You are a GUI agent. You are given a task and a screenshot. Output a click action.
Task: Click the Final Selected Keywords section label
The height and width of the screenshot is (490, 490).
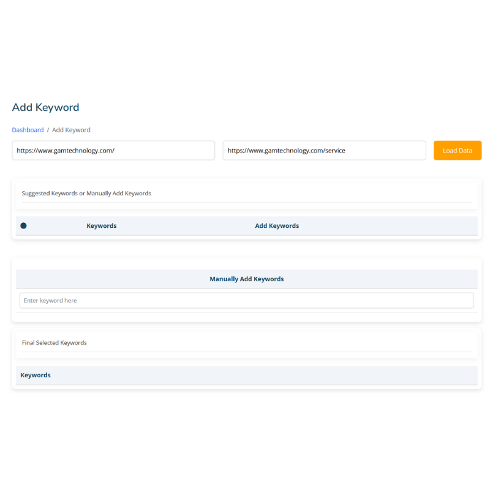[x=54, y=342]
